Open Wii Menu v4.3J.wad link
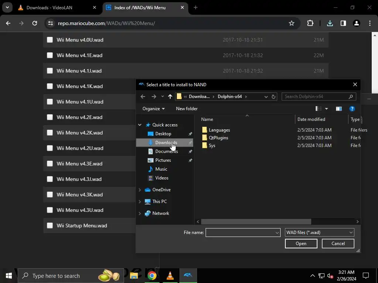This screenshot has height=283, width=378. coord(79,179)
